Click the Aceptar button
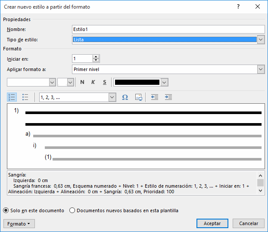Viewport: 268px width, 232px height. click(212, 223)
